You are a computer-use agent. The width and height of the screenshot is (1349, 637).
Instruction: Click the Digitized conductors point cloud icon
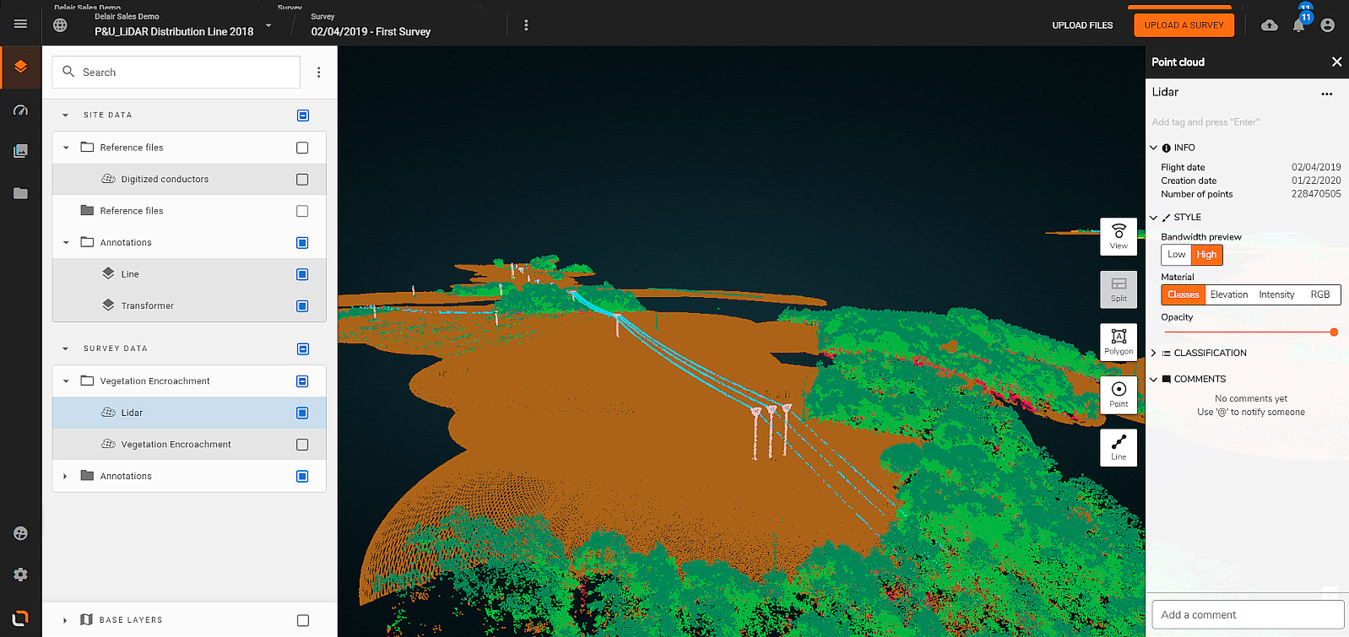108,179
